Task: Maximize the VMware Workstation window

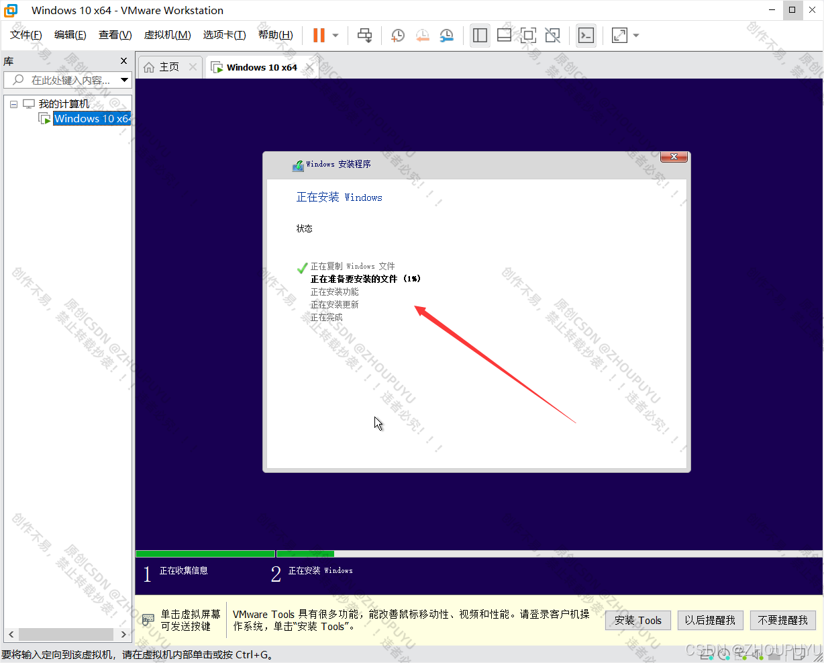Action: pyautogui.click(x=792, y=10)
